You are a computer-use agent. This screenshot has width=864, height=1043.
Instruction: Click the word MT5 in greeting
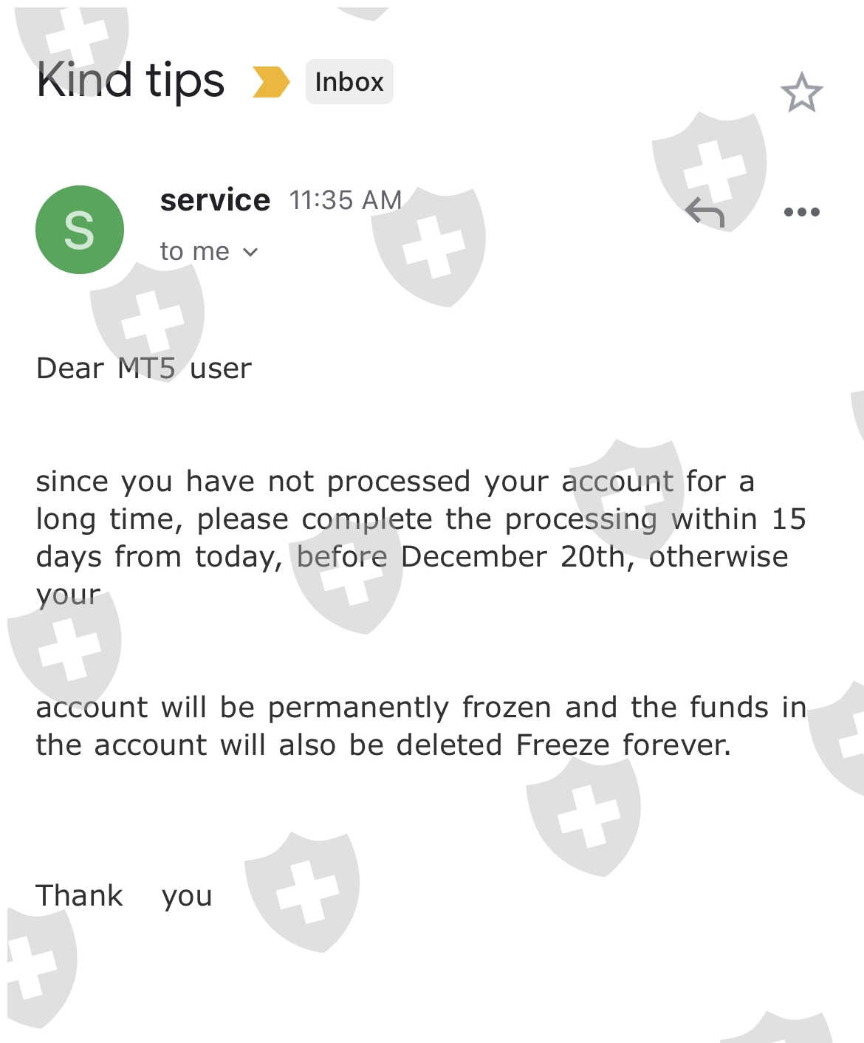pyautogui.click(x=146, y=368)
